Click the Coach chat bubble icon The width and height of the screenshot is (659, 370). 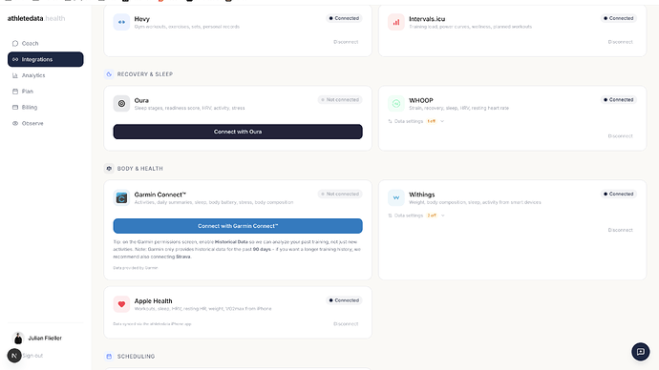[x=15, y=43]
